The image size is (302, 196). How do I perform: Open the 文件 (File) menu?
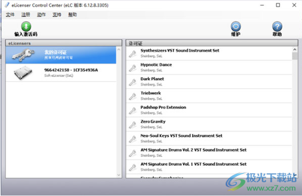click(x=10, y=14)
